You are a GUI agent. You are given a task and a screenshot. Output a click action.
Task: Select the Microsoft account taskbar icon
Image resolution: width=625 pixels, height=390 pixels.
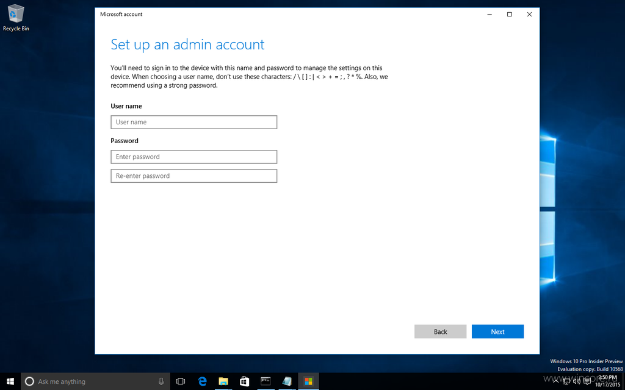308,381
